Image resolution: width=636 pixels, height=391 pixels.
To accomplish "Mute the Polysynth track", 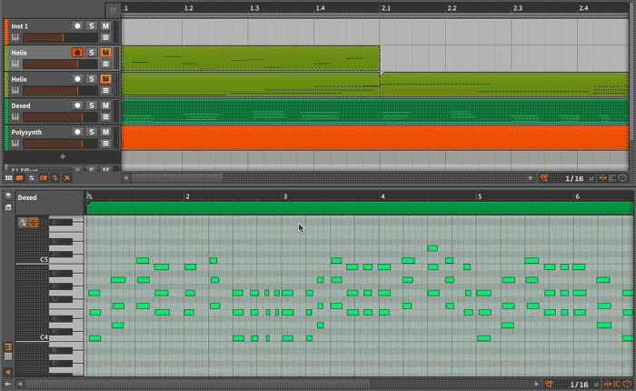I will 105,132.
